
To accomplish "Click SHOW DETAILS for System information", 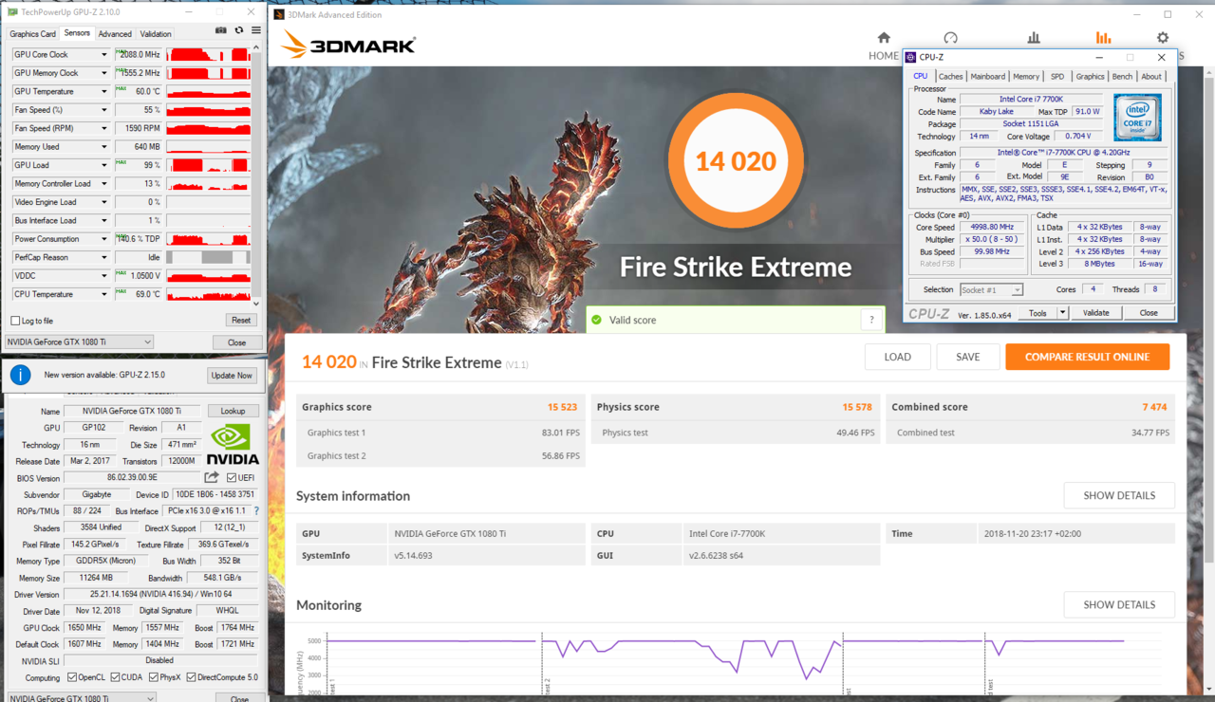I will [x=1119, y=495].
